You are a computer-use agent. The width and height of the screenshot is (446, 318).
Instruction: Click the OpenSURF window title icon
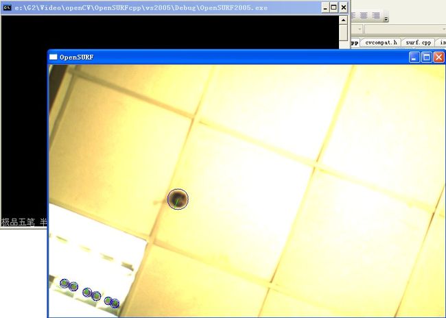coord(54,57)
